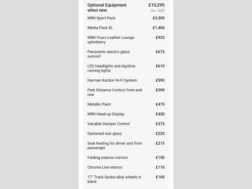
Task: Click the £10,295 total price
Action: pyautogui.click(x=156, y=5)
